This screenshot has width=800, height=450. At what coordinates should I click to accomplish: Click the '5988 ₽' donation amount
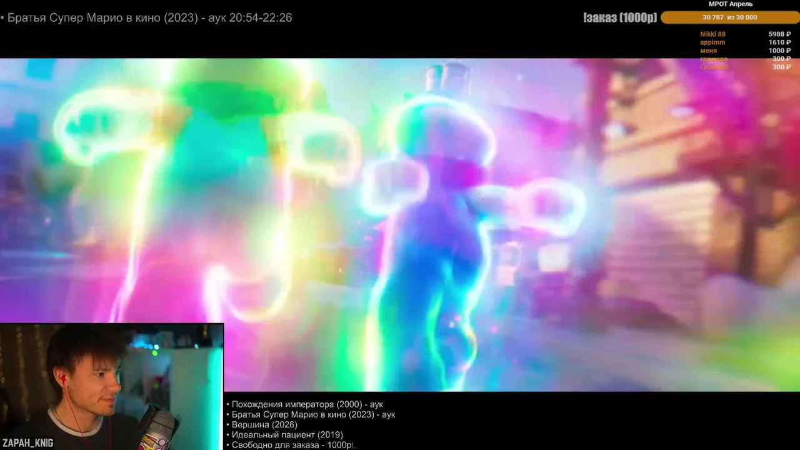pos(780,34)
